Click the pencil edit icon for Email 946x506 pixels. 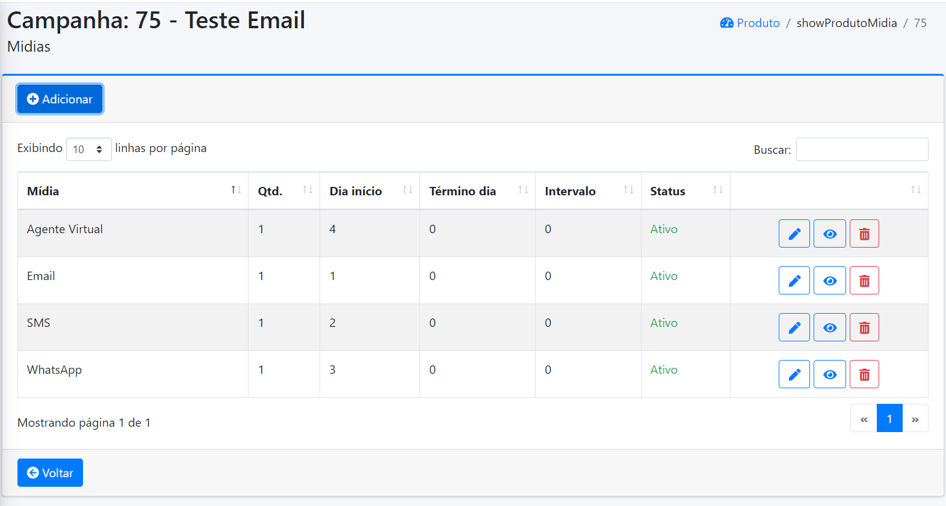[794, 281]
